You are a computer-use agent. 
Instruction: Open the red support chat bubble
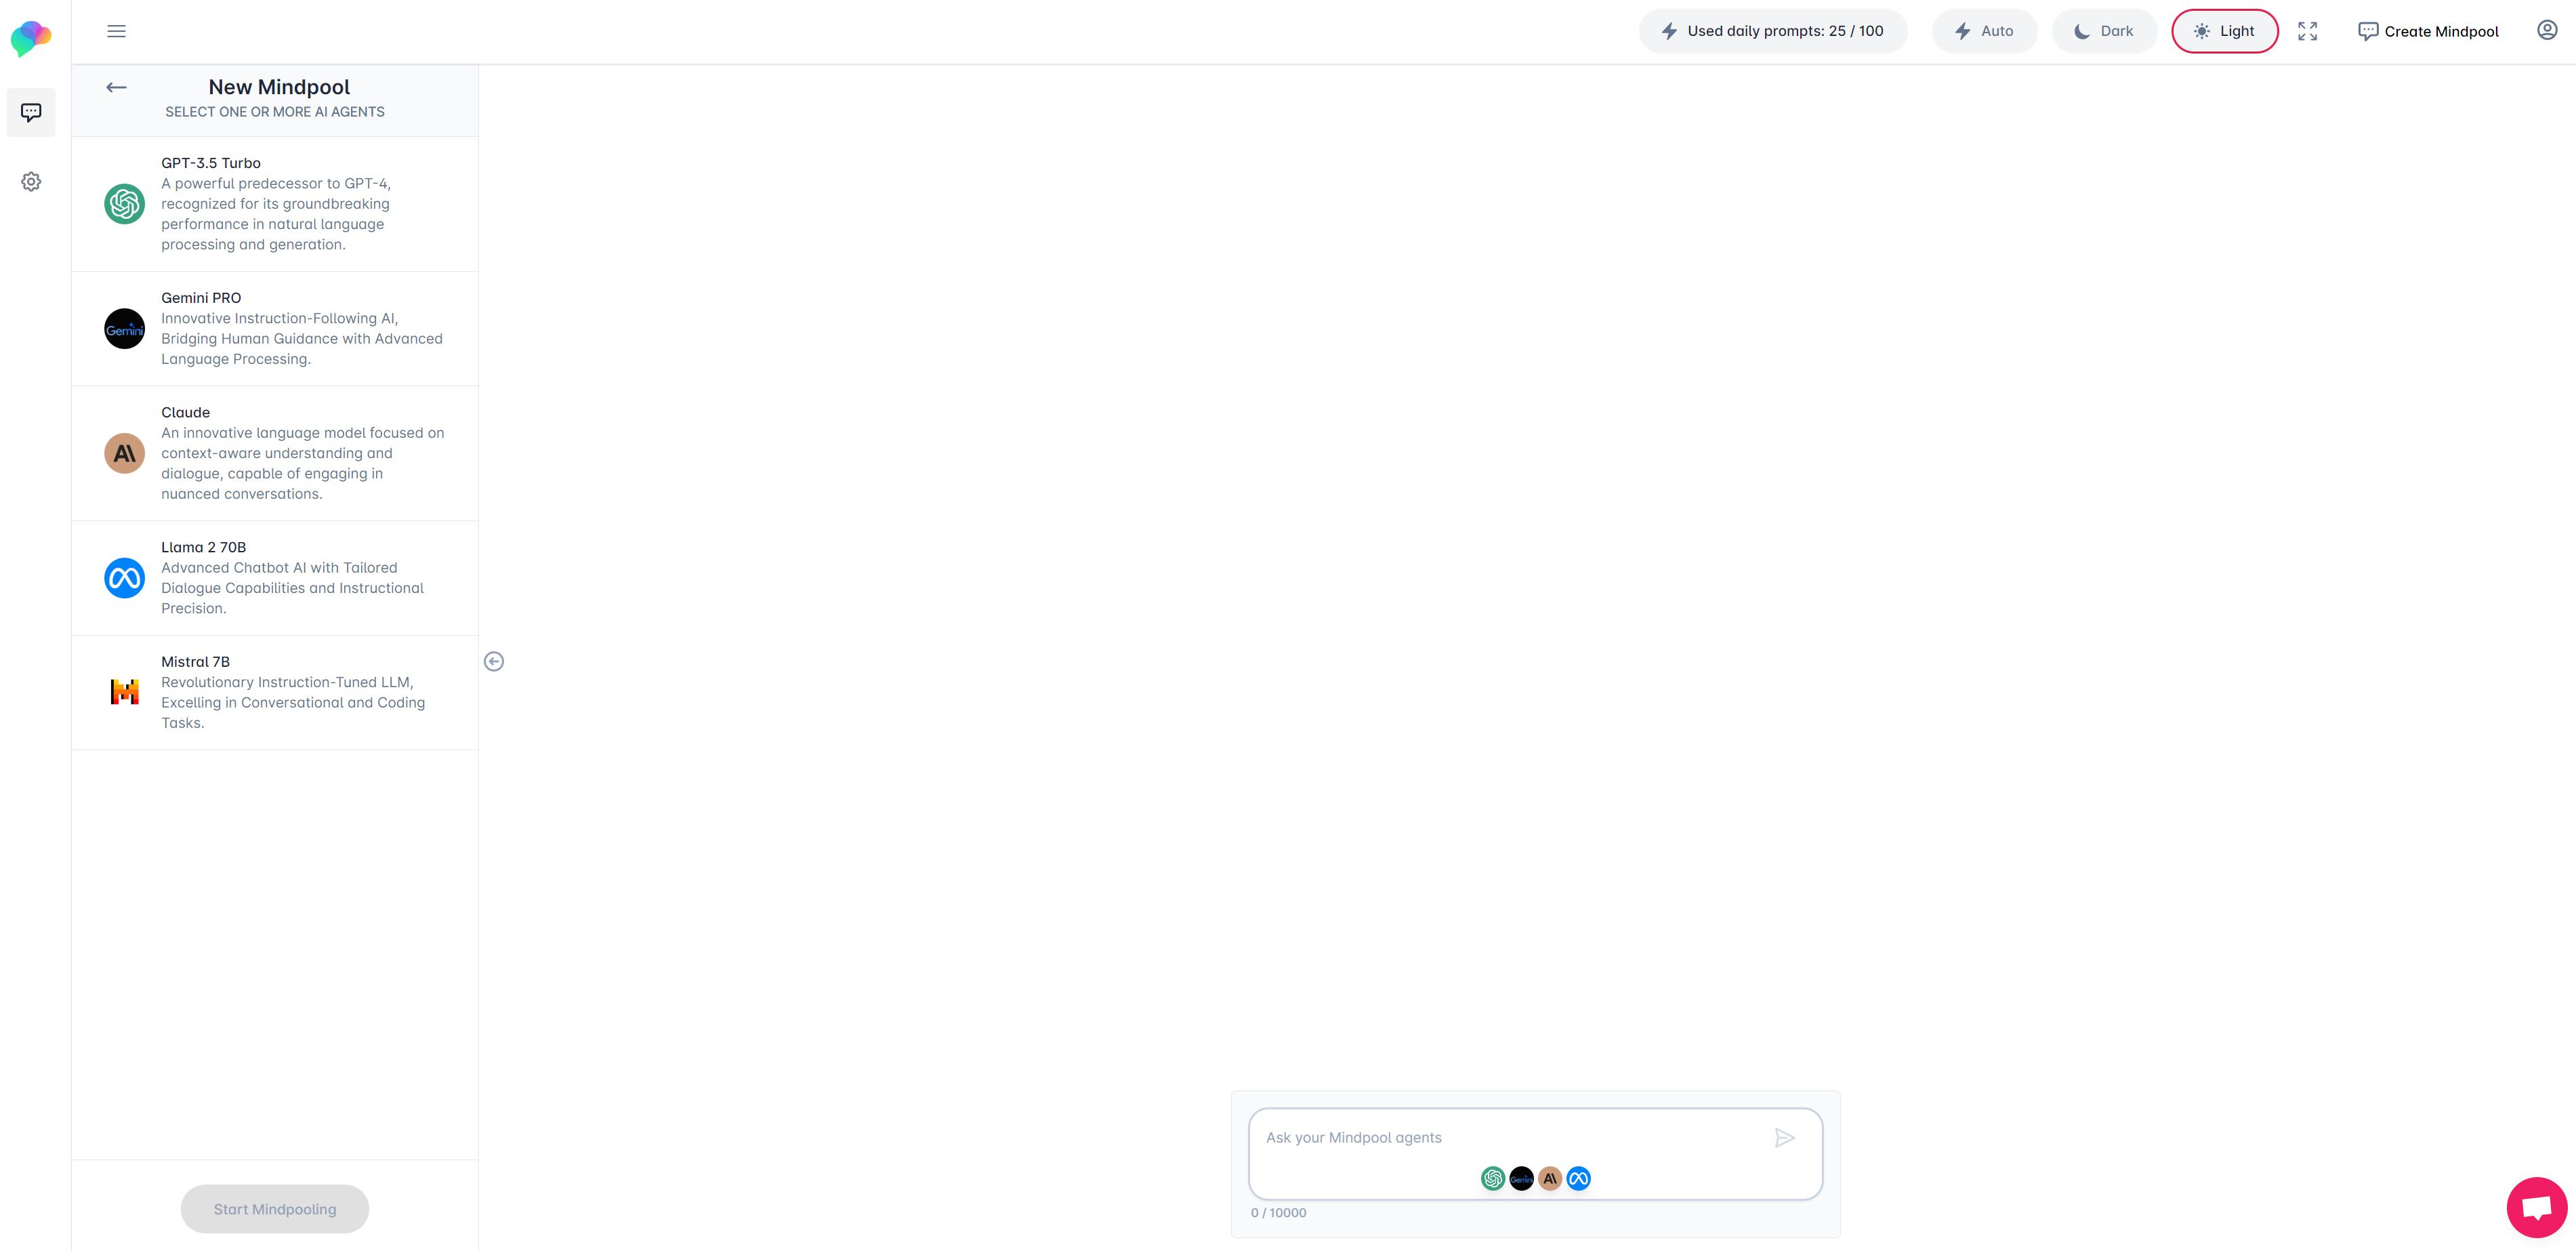click(x=2536, y=1208)
